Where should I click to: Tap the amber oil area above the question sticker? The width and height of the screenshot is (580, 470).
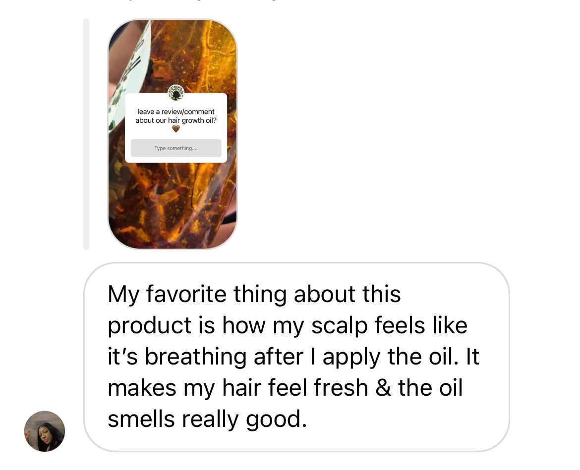[x=192, y=55]
